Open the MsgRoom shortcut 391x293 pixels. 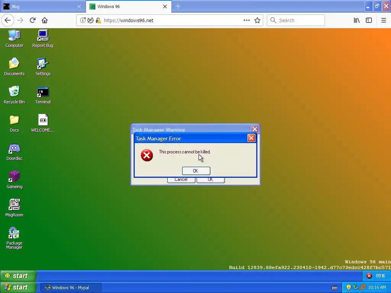coord(14,208)
